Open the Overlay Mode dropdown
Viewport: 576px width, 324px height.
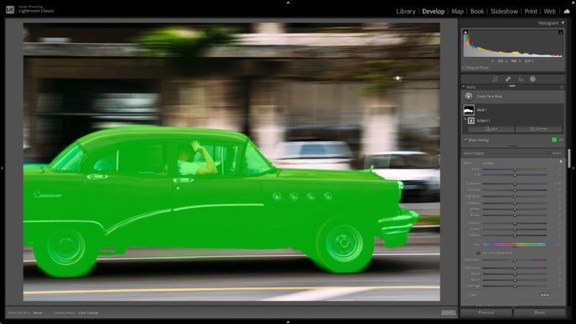[x=89, y=312]
